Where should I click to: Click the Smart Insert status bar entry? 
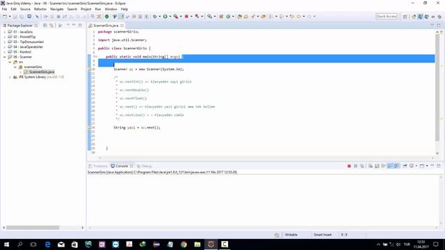coord(323,235)
